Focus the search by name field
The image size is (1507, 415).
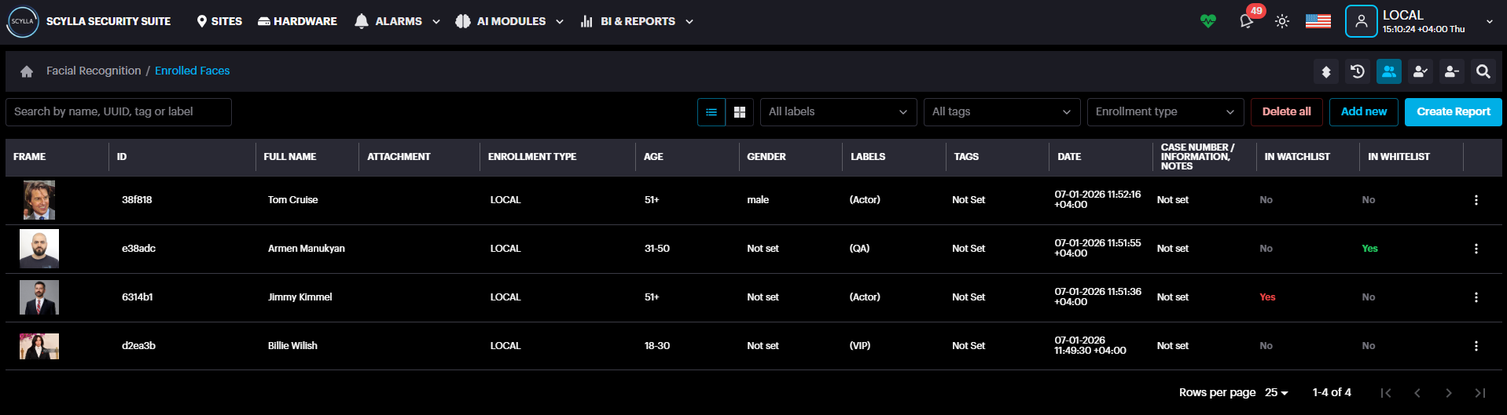tap(119, 112)
